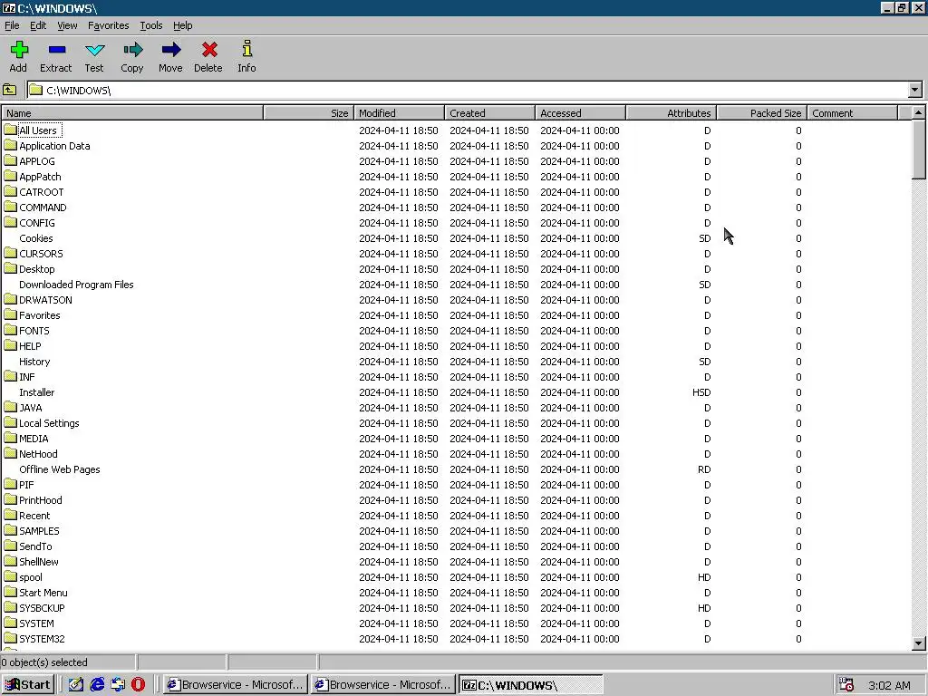Select the Cookies entry
Image resolution: width=928 pixels, height=696 pixels.
[36, 238]
